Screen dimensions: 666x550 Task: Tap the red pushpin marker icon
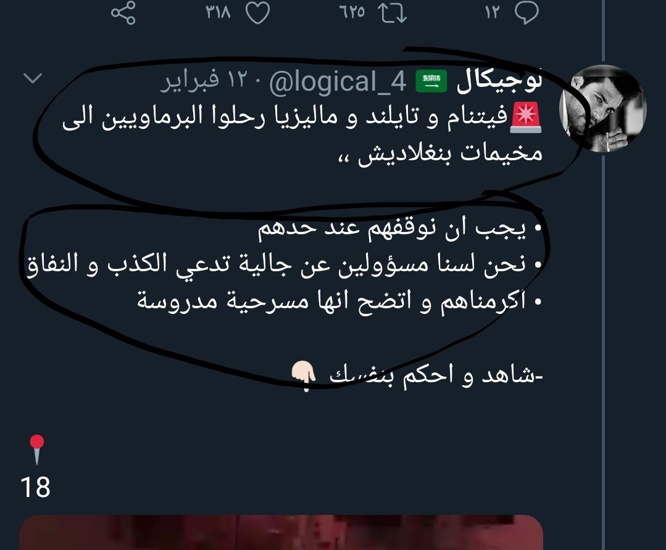(37, 449)
